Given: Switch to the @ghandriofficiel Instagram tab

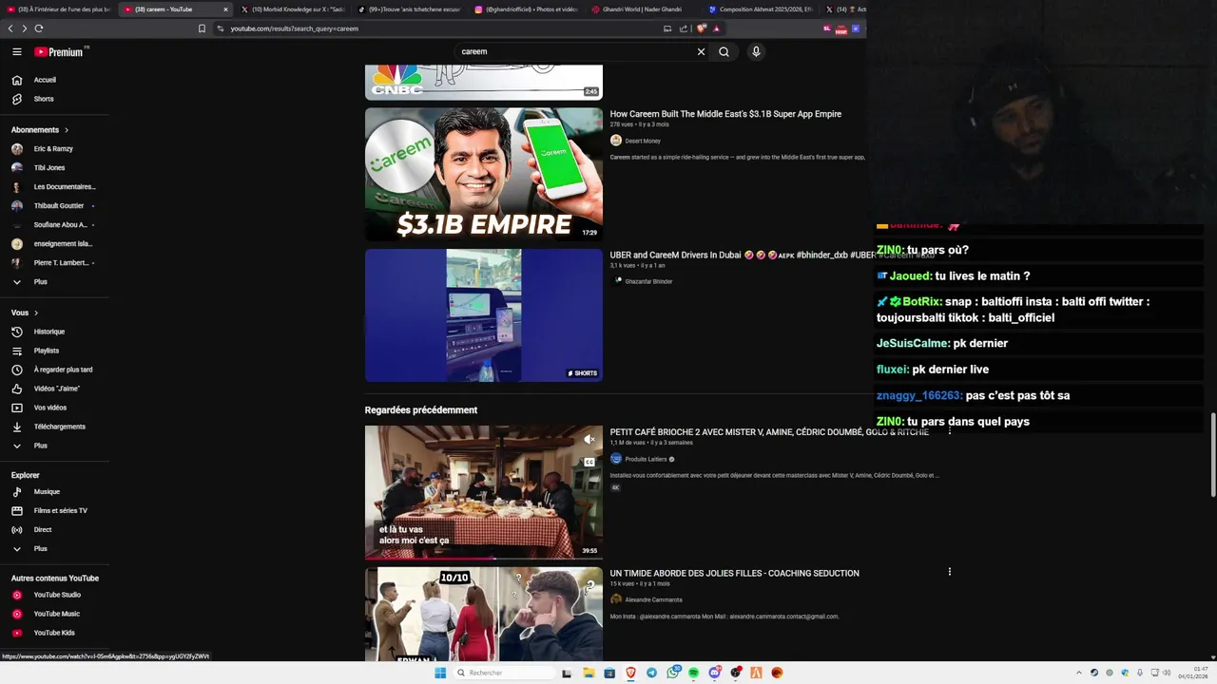Looking at the screenshot, I should [526, 9].
